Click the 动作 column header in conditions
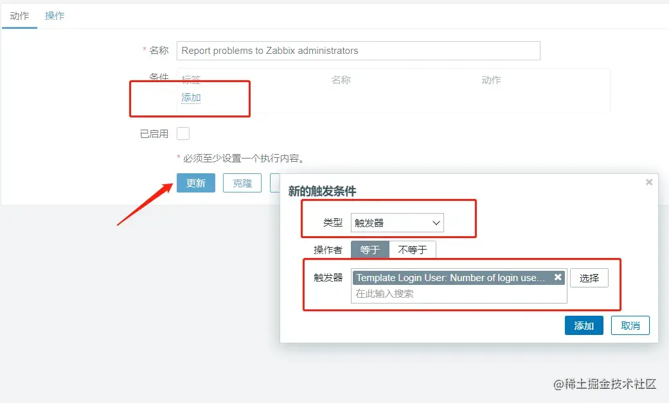669x403 pixels. point(491,80)
